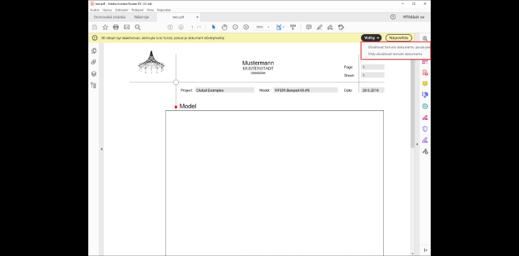Click the page number input field
This screenshot has width=519, height=256.
pos(193,27)
